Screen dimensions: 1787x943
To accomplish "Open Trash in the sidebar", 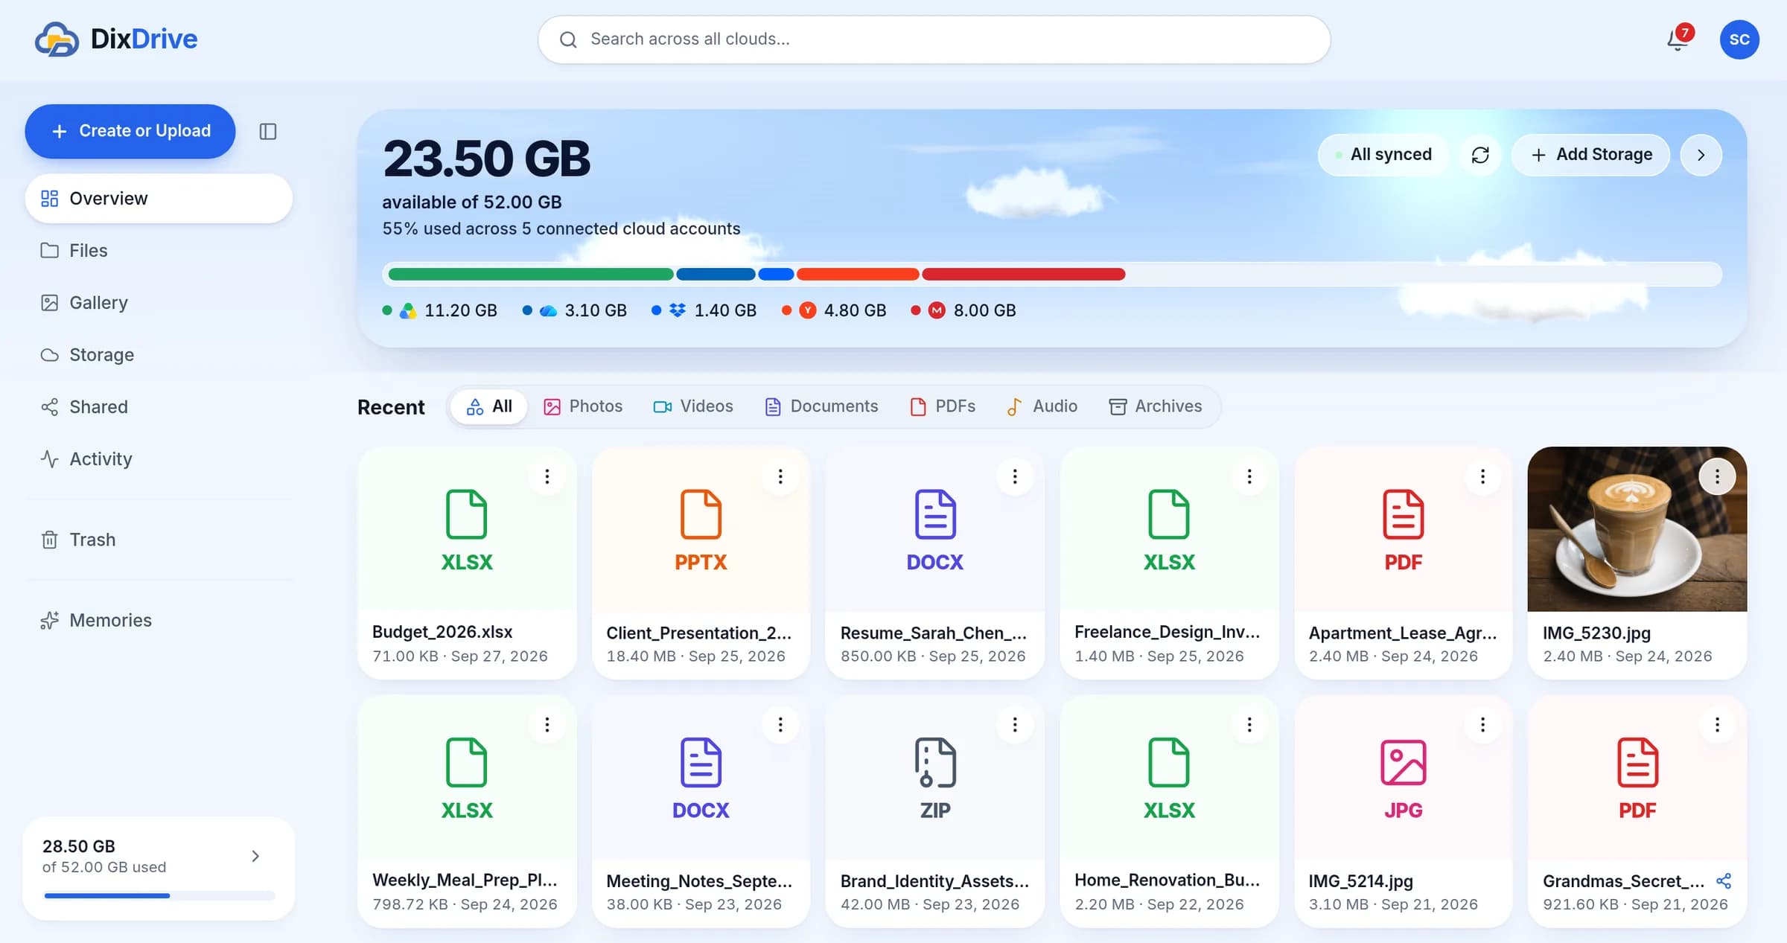I will [x=159, y=540].
